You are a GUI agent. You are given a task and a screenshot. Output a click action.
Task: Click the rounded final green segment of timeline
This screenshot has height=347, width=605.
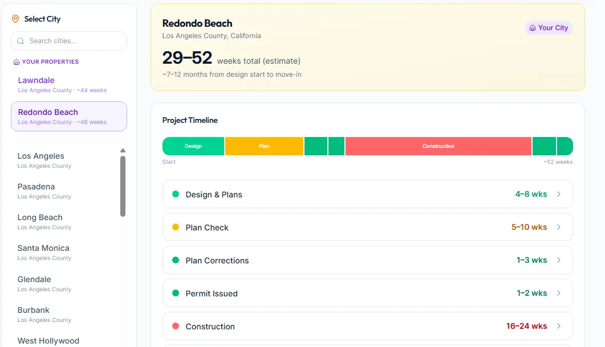(565, 146)
